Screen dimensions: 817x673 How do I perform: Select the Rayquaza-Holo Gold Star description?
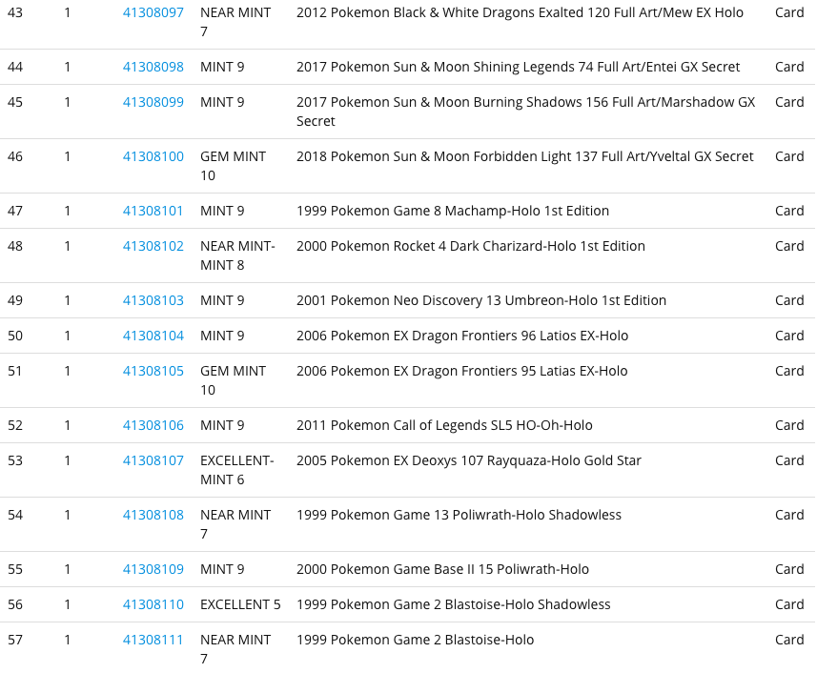[469, 460]
